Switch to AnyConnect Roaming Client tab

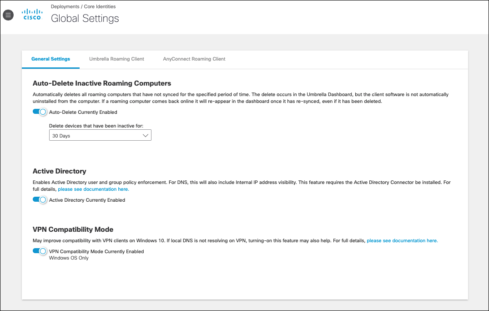[x=194, y=59]
